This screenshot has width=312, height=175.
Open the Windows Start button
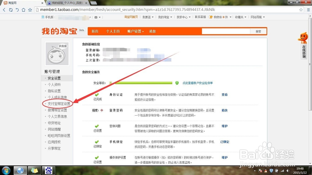(x=6, y=170)
